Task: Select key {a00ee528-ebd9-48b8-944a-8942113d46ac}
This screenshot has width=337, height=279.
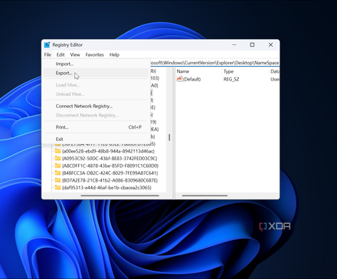Action: click(x=108, y=151)
